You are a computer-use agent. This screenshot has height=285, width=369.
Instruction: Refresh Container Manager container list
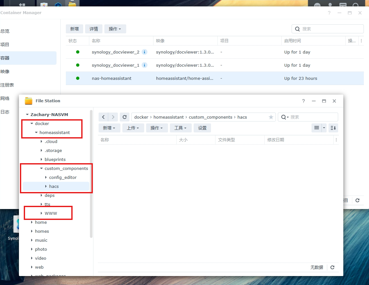(x=357, y=200)
